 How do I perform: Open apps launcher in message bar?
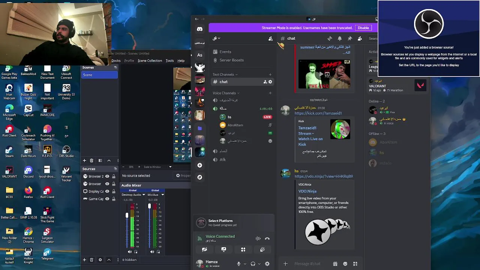pos(355,264)
